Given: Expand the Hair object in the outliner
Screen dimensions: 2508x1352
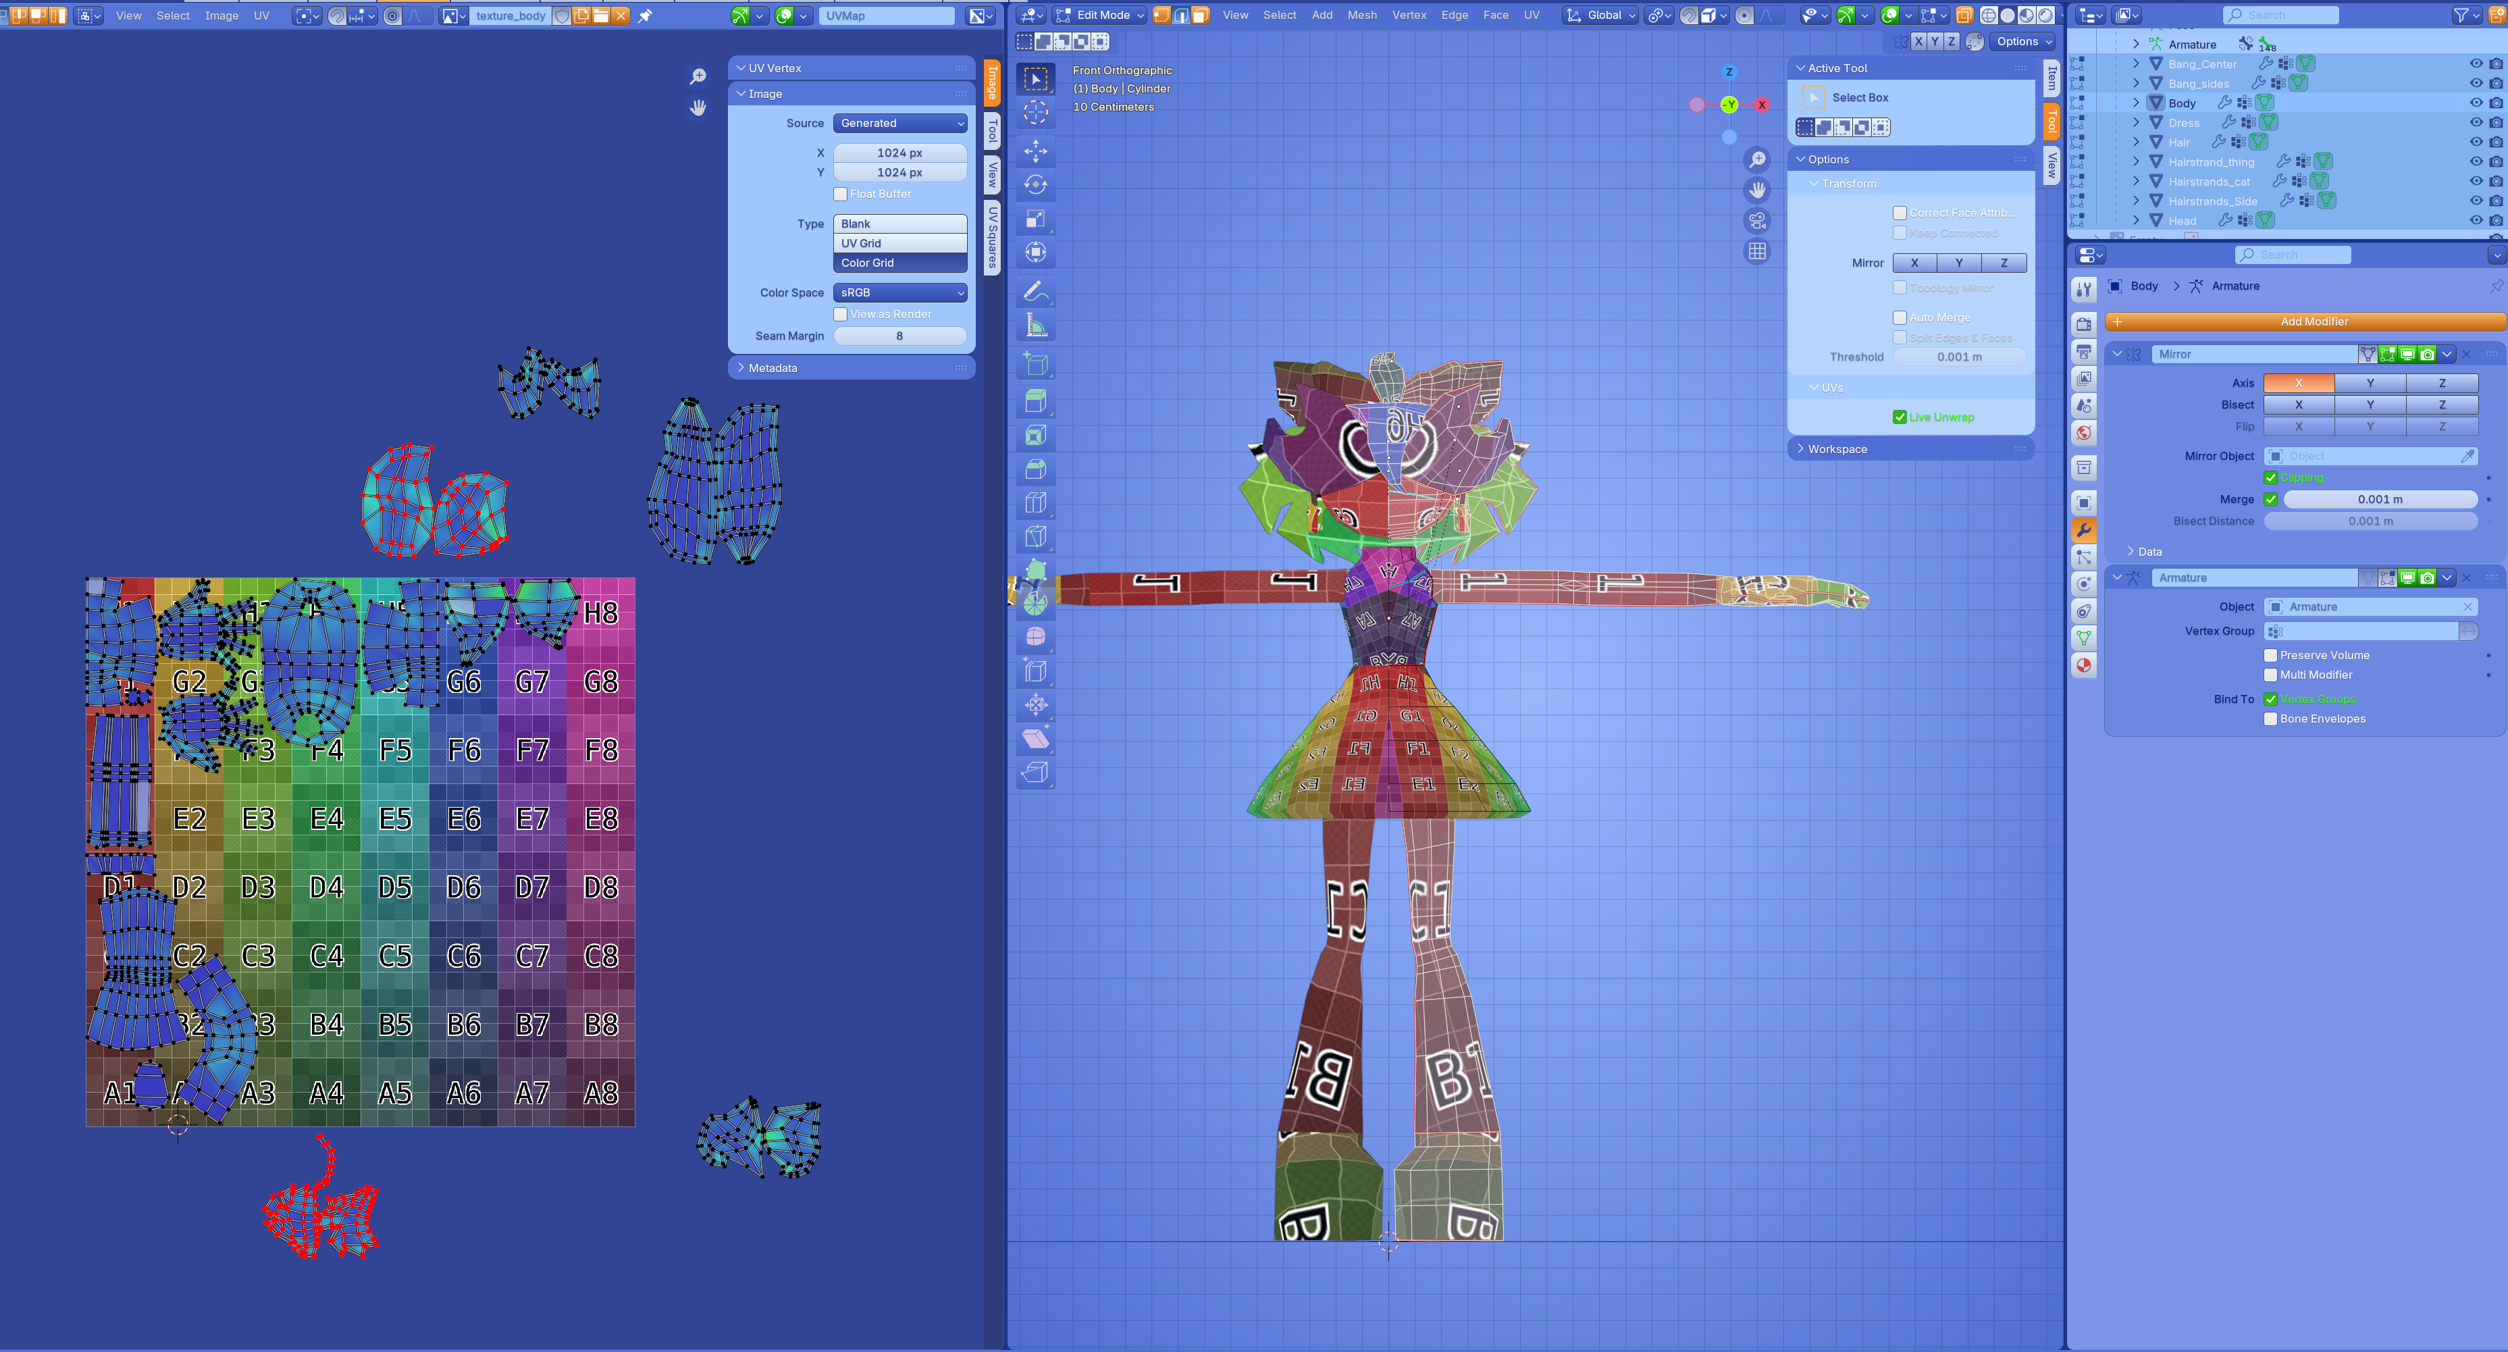Looking at the screenshot, I should click(2136, 142).
